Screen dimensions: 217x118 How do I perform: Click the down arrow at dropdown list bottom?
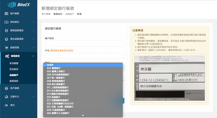coord(83,116)
